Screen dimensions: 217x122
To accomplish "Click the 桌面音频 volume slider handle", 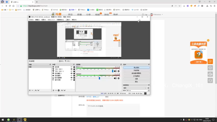I will [99, 78].
